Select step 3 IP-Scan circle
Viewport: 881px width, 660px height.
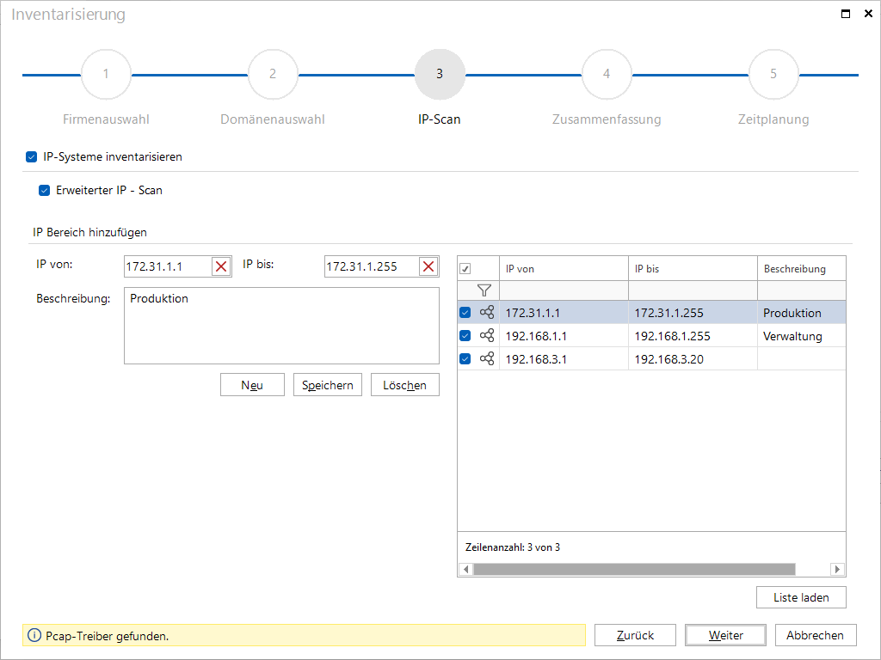coord(440,74)
